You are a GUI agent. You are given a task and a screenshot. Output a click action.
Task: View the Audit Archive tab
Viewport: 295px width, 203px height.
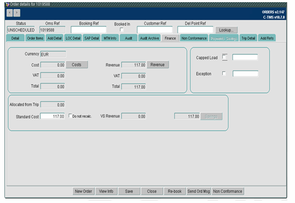tap(149, 38)
